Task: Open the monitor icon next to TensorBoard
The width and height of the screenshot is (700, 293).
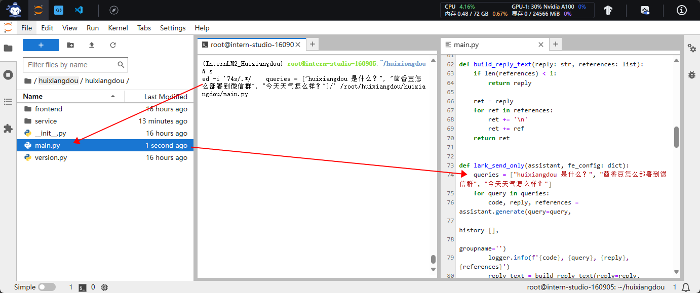Action: [645, 10]
